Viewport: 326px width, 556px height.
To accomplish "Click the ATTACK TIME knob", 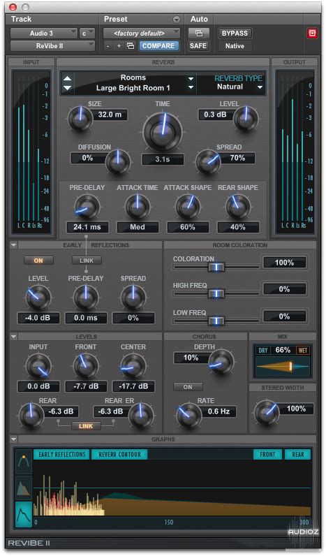I will click(137, 207).
